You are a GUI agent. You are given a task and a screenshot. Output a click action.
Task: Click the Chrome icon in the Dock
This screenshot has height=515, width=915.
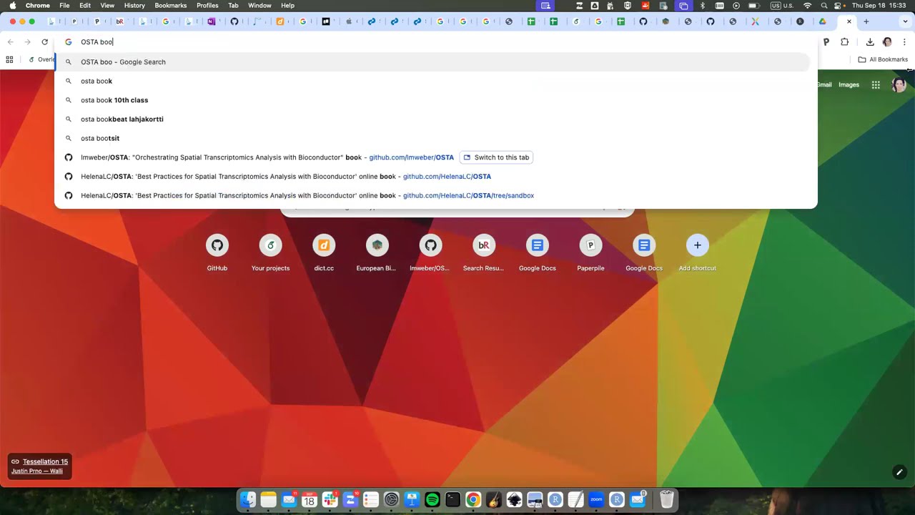pyautogui.click(x=473, y=500)
